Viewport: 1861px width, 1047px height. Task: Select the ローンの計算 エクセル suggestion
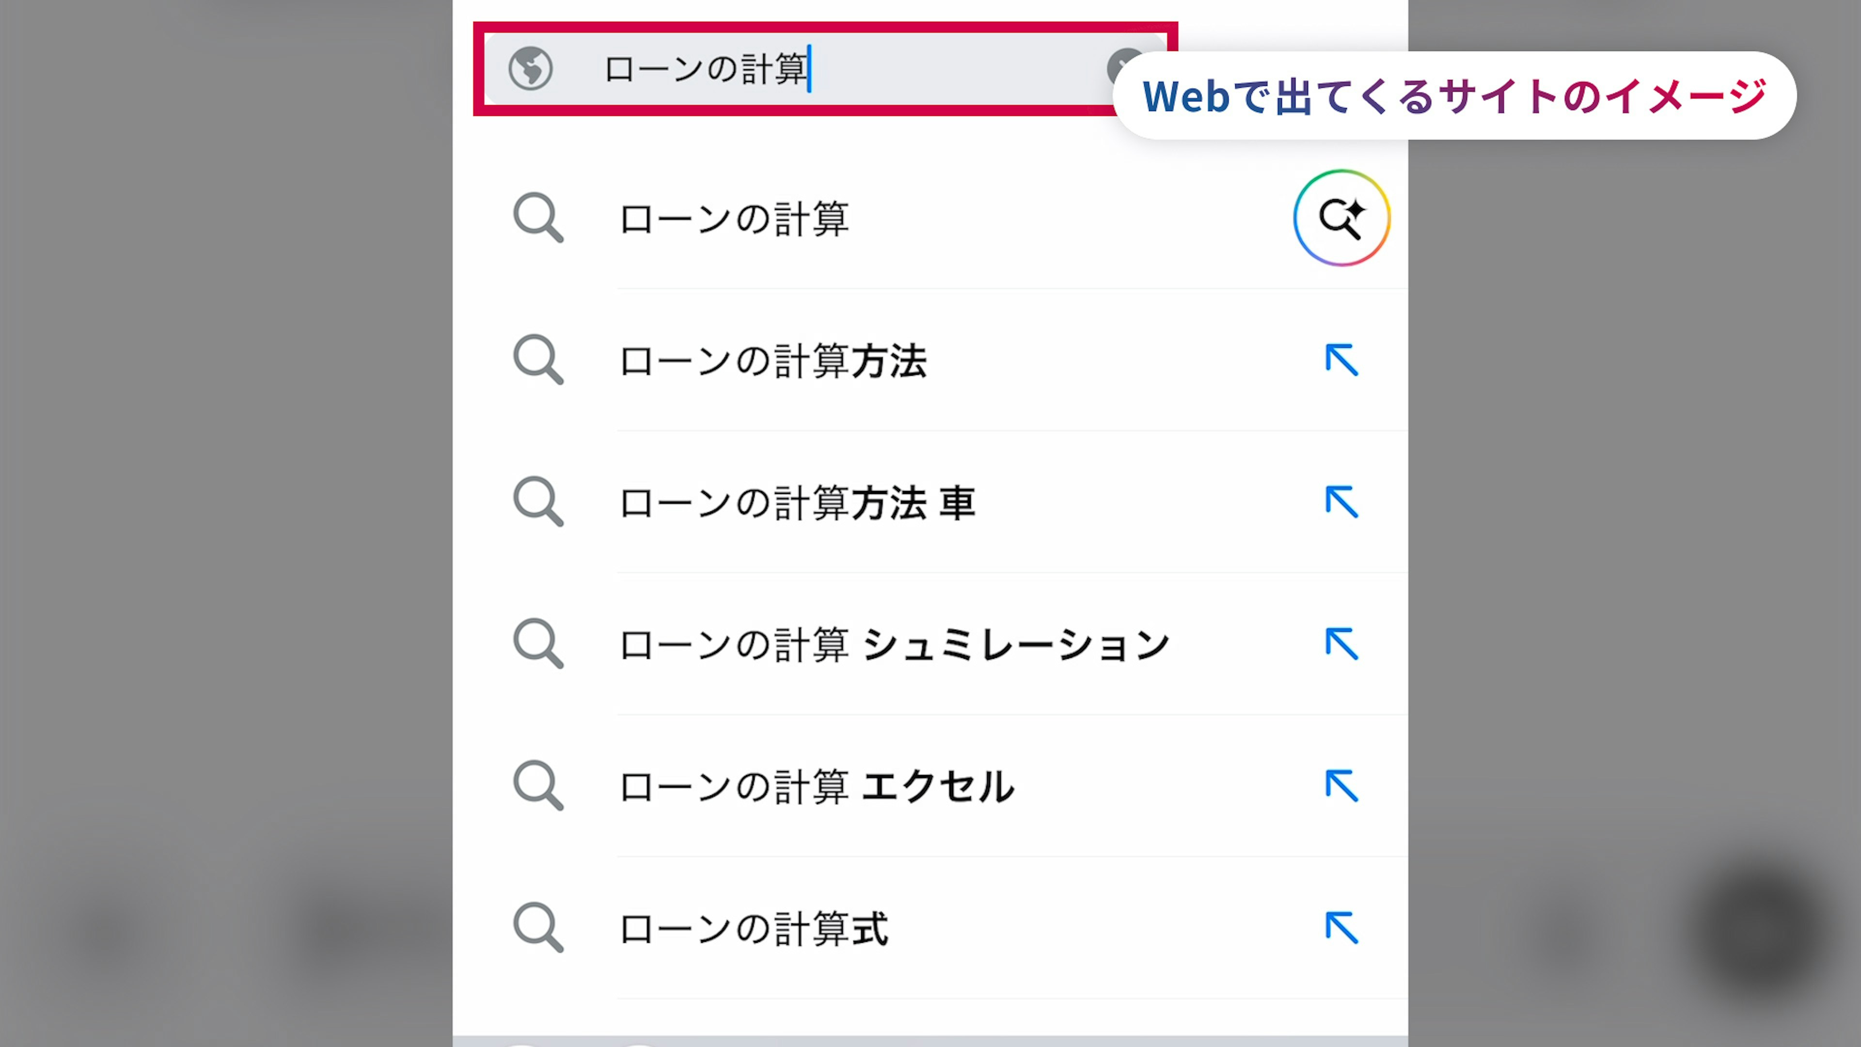816,786
